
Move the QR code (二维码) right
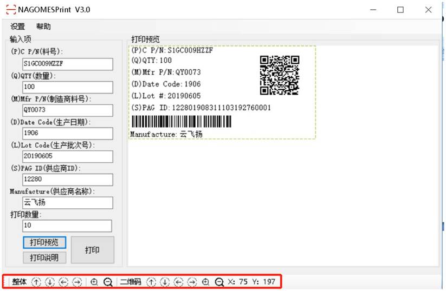(x=192, y=282)
